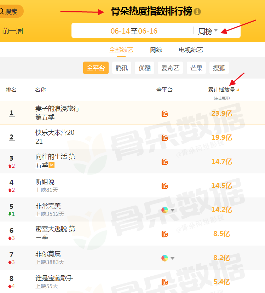Go to 前一周 previous week

pos(13,31)
